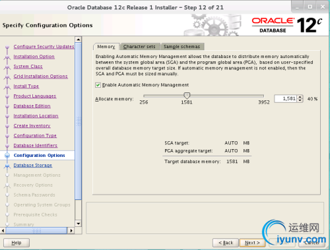Click the horizontal scrollbar left arrow
The image size is (330, 250).
(3, 231)
